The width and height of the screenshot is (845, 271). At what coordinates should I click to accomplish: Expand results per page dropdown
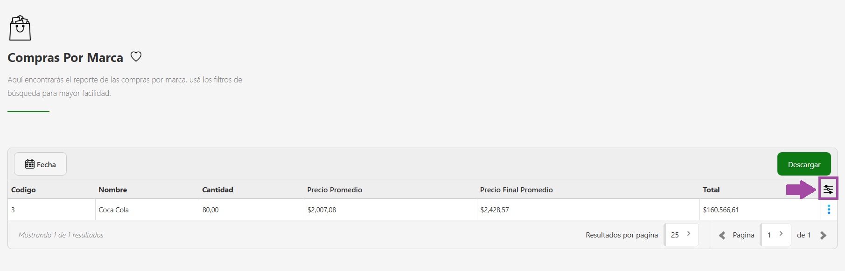[x=681, y=235]
